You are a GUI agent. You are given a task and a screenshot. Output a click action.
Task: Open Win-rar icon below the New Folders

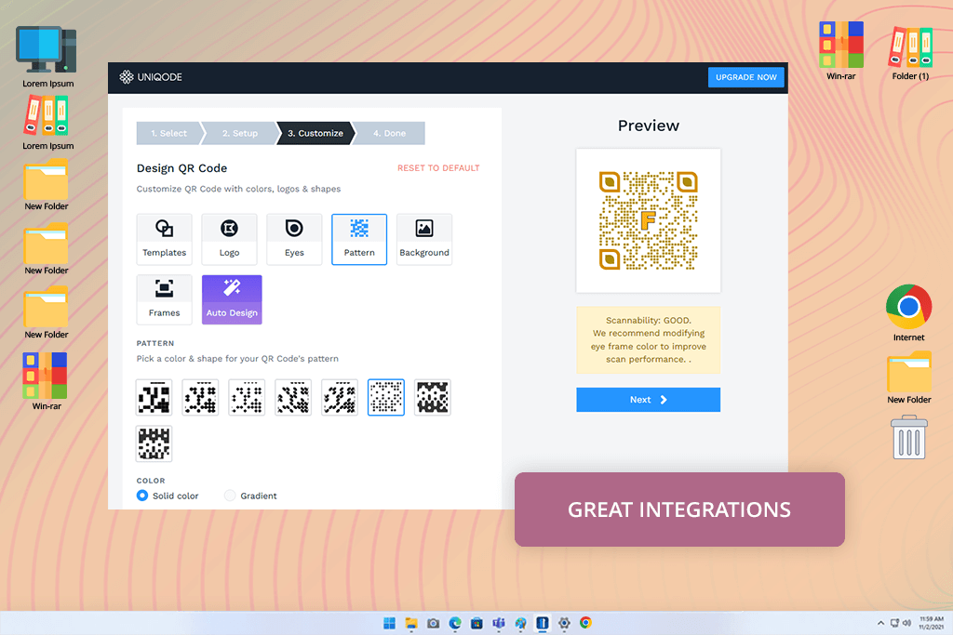point(47,381)
